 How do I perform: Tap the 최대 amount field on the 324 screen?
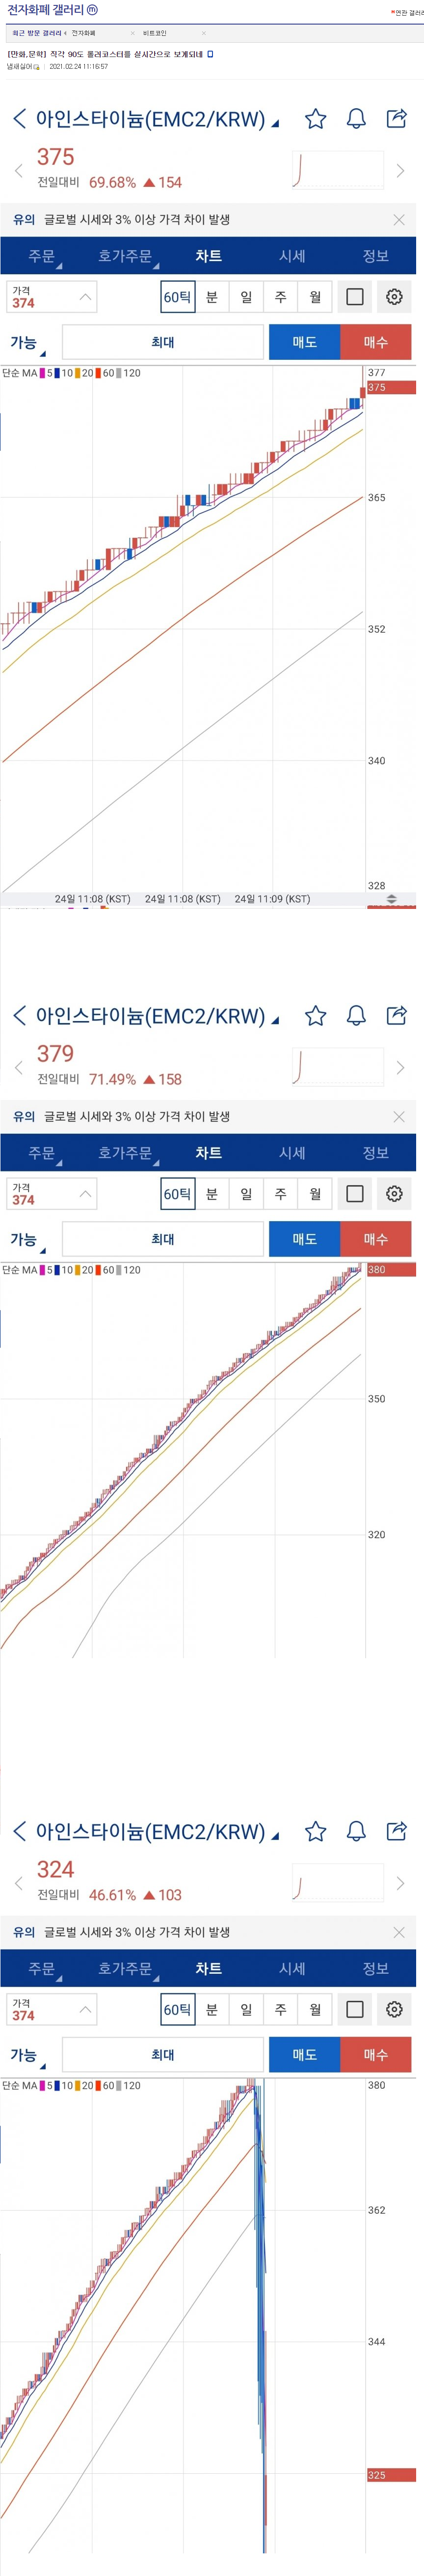pos(162,2055)
